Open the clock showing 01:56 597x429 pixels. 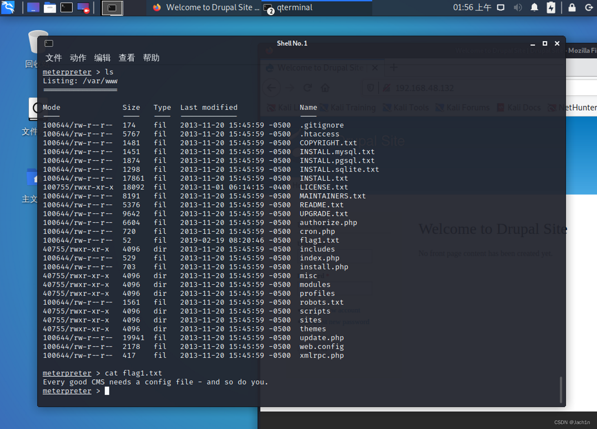coord(472,8)
